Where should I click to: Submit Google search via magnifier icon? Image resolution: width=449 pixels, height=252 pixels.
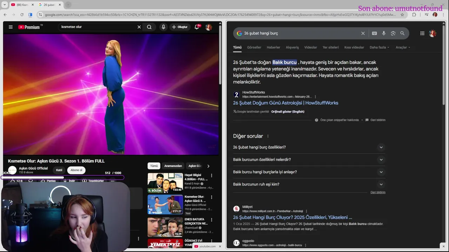click(x=402, y=33)
